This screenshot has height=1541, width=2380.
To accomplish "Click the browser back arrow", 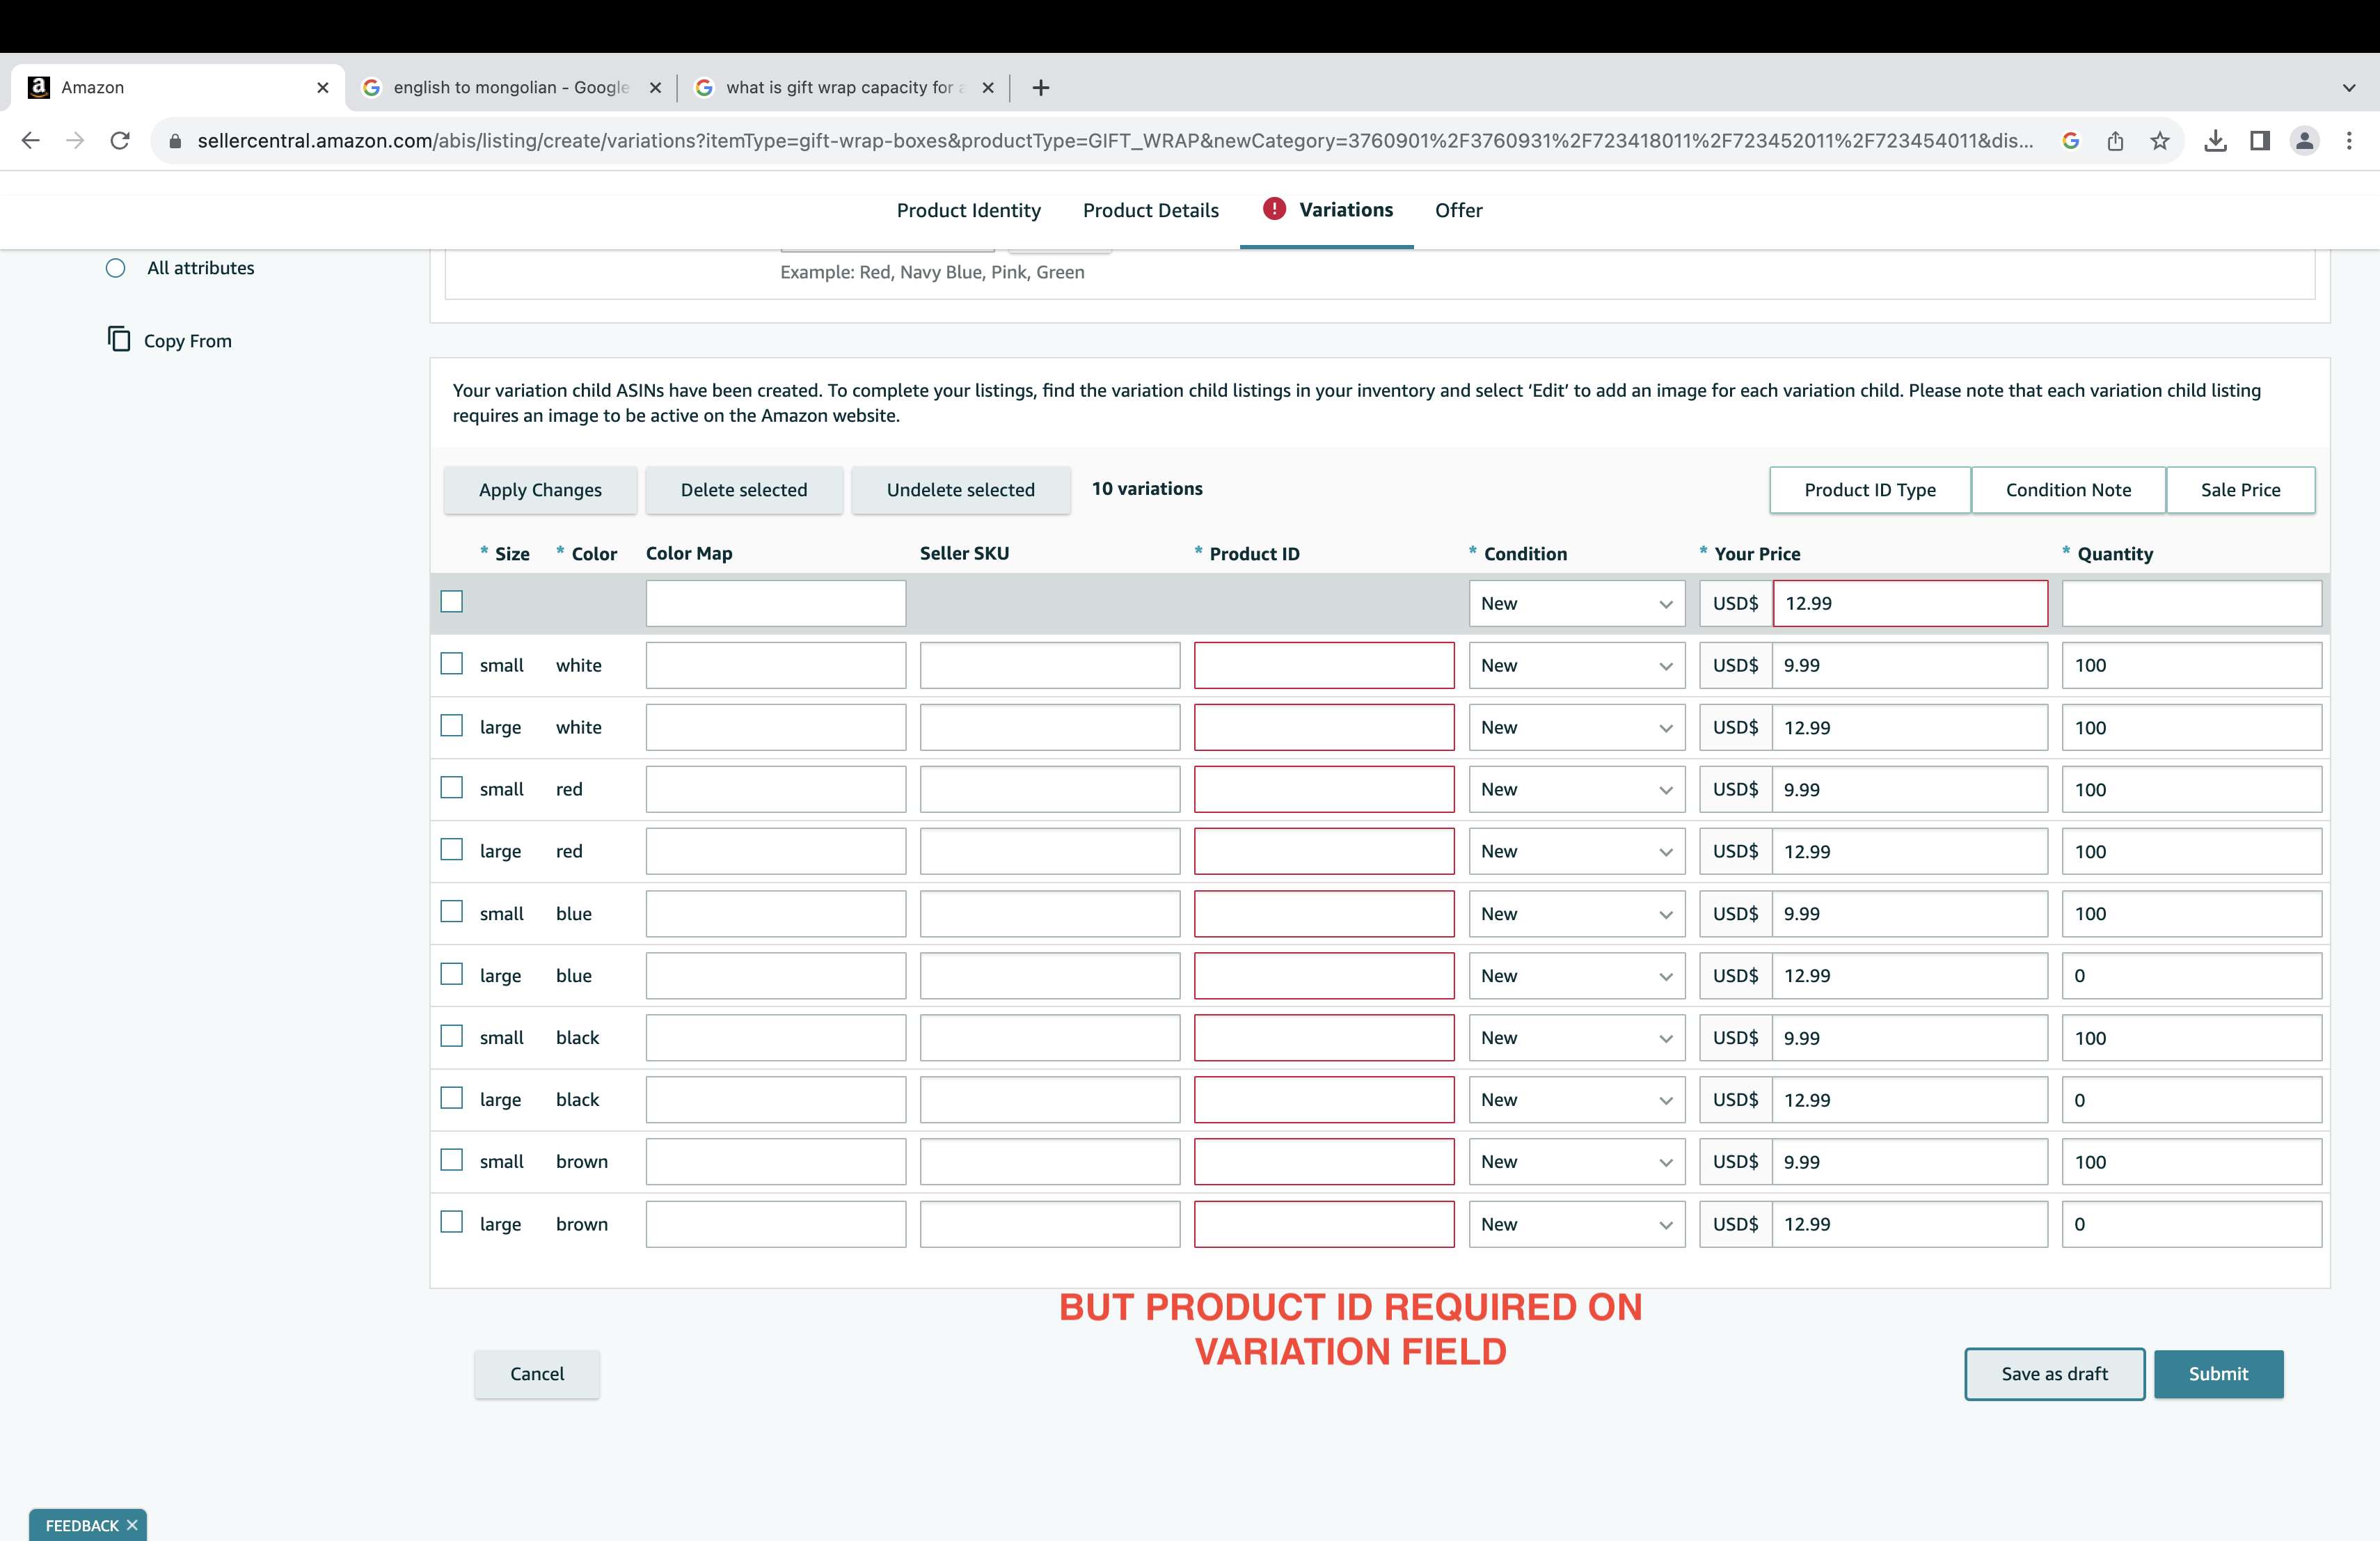I will click(30, 141).
